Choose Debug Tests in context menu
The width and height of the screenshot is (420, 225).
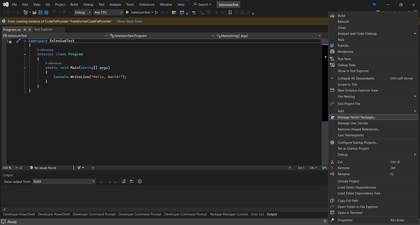373,65
